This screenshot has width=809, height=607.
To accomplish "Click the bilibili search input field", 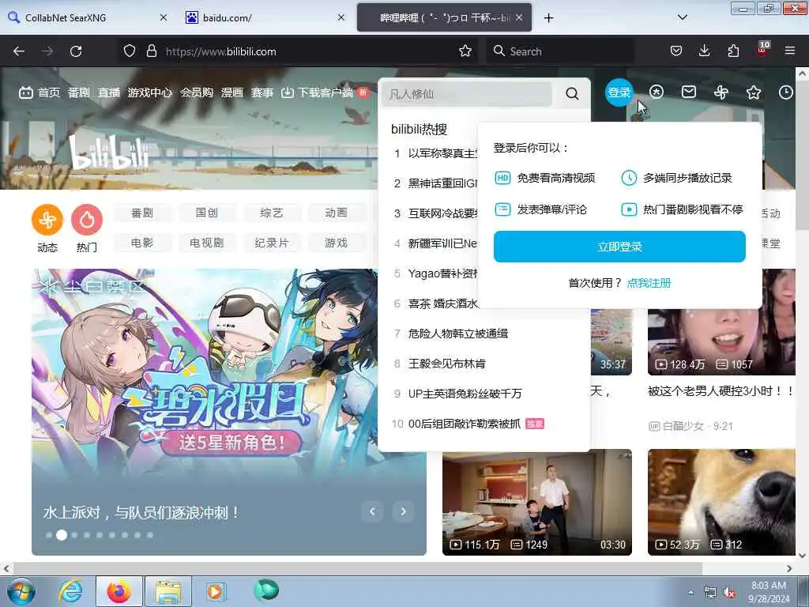I will click(467, 94).
